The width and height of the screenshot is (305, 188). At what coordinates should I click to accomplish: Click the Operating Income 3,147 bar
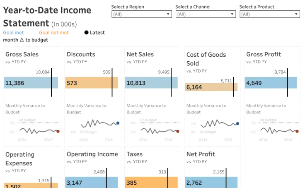tap(92, 182)
